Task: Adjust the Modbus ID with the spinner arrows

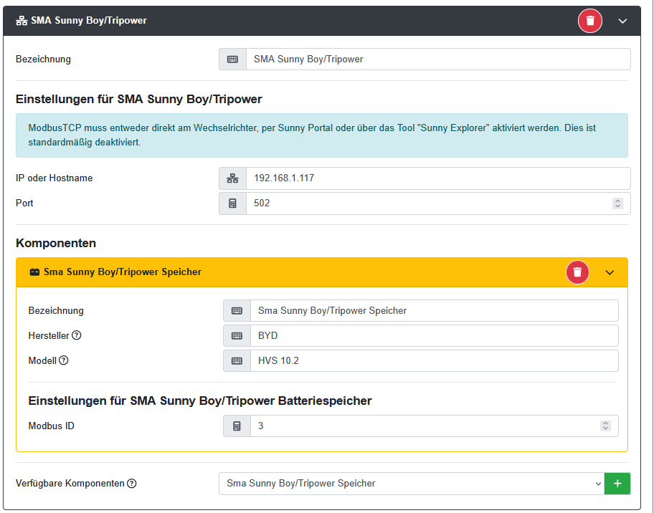Action: coord(606,426)
